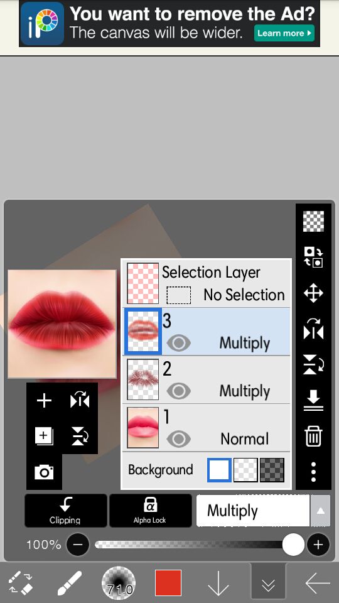The image size is (339, 603).
Task: Open the red color swatch
Action: click(x=168, y=583)
